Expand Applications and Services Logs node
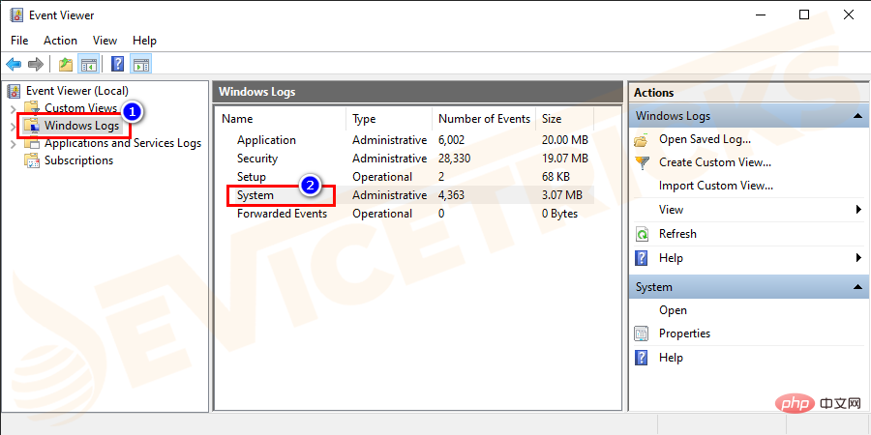The height and width of the screenshot is (435, 871). coord(13,143)
